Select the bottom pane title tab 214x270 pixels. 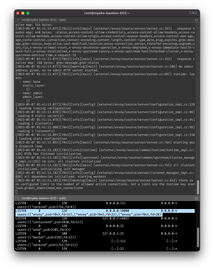tap(44, 198)
